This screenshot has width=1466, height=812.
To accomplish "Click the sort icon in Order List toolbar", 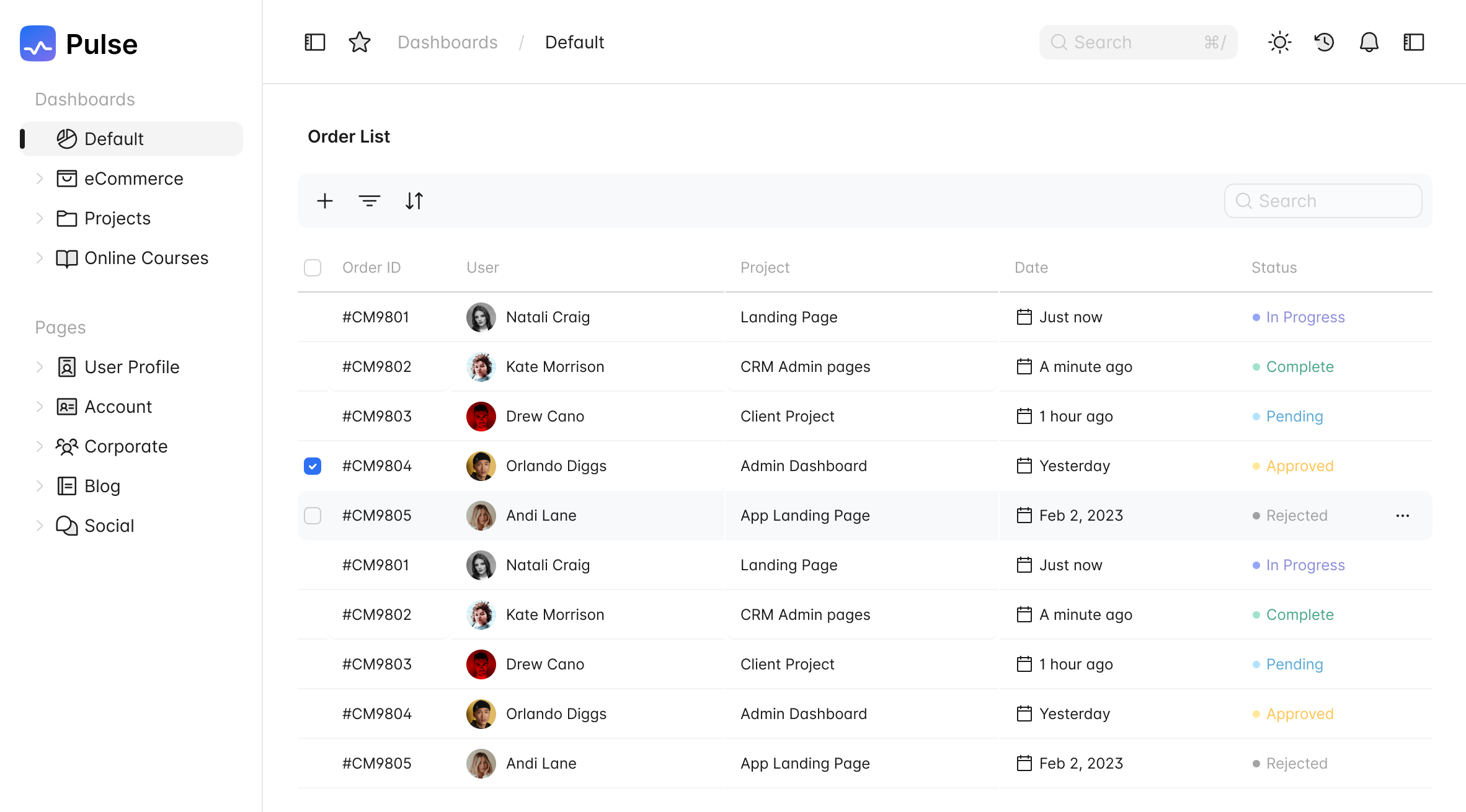I will (x=414, y=200).
